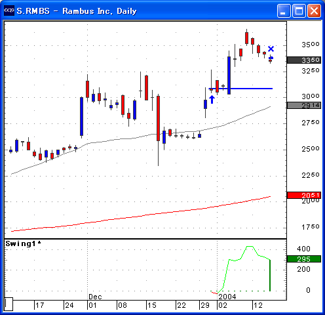Click date 15 on the time axis
The width and height of the screenshot is (325, 315).
[x=152, y=305]
